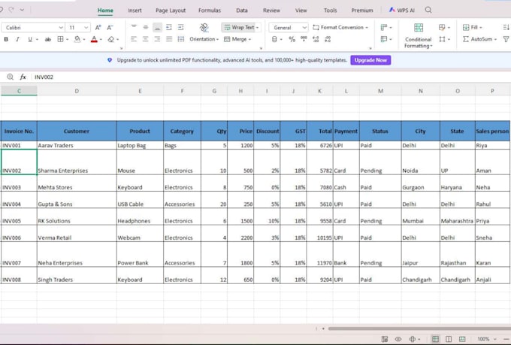
Task: Click the zoom out minus button
Action: pos(506,339)
